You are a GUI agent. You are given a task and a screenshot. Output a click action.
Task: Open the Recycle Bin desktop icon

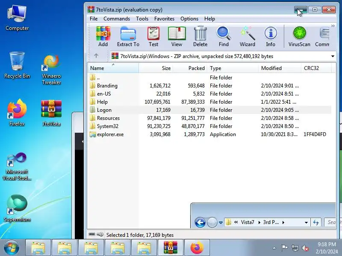point(17,65)
